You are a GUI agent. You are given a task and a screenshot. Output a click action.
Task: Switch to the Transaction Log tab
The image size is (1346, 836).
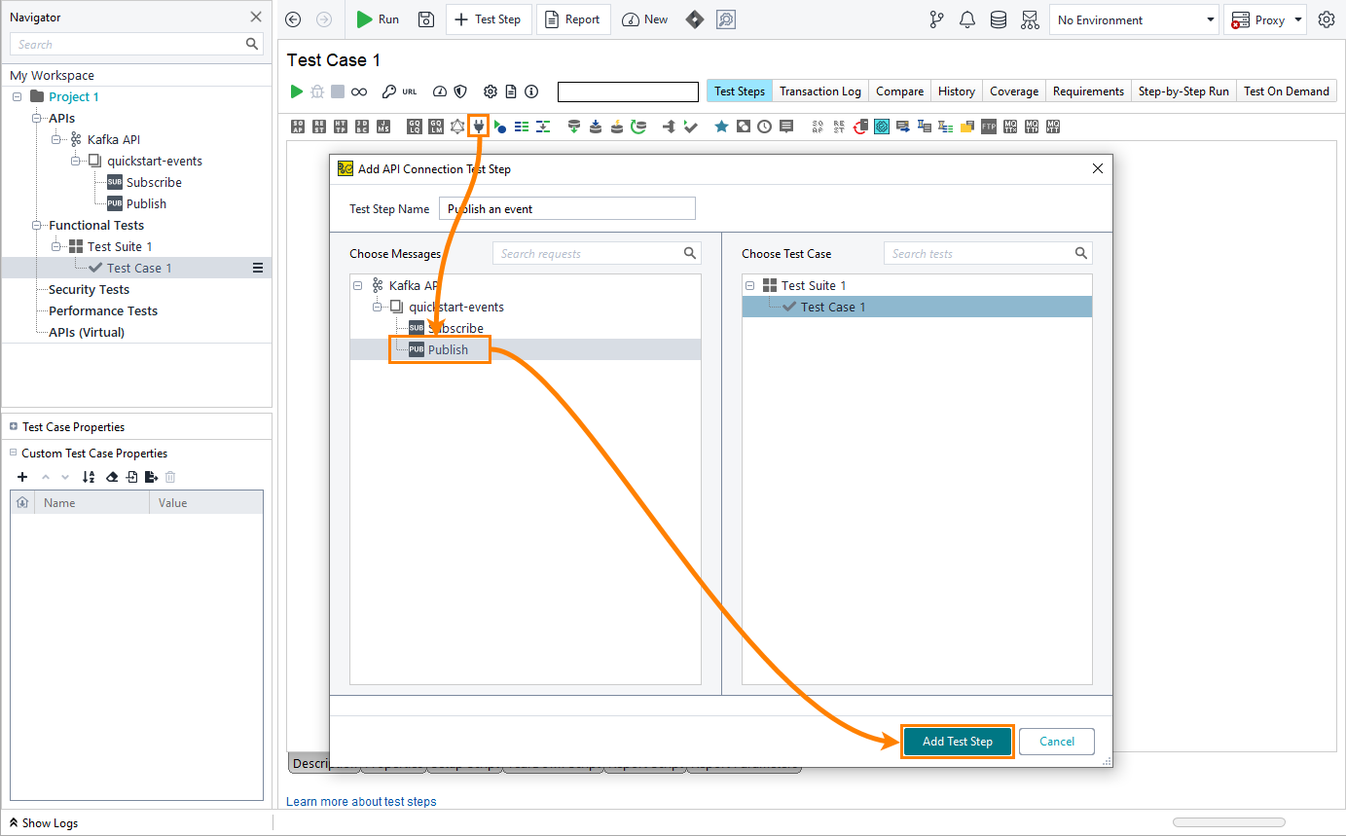(x=819, y=91)
